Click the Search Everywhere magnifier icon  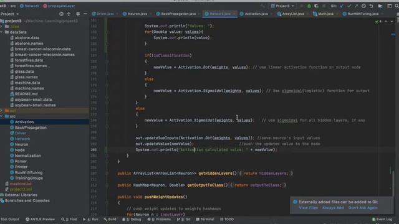click(x=397, y=6)
